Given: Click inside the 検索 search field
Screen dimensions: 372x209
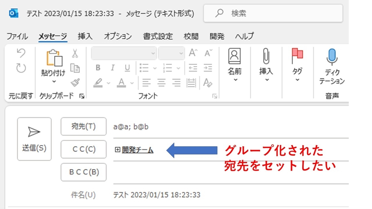Looking at the screenshot, I should pos(273,13).
